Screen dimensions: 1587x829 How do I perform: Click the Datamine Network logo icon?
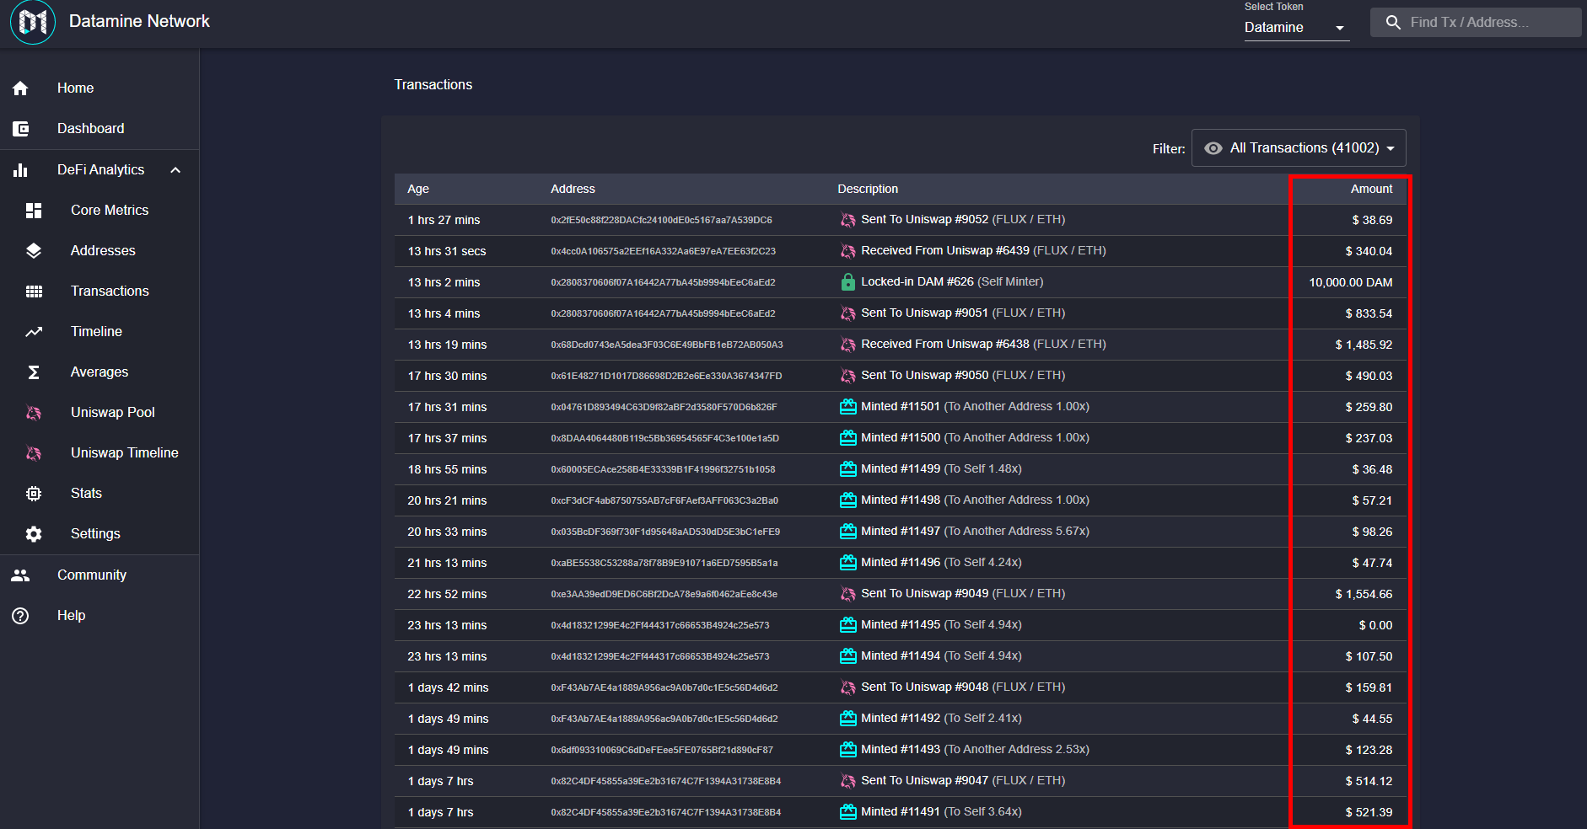pyautogui.click(x=33, y=22)
